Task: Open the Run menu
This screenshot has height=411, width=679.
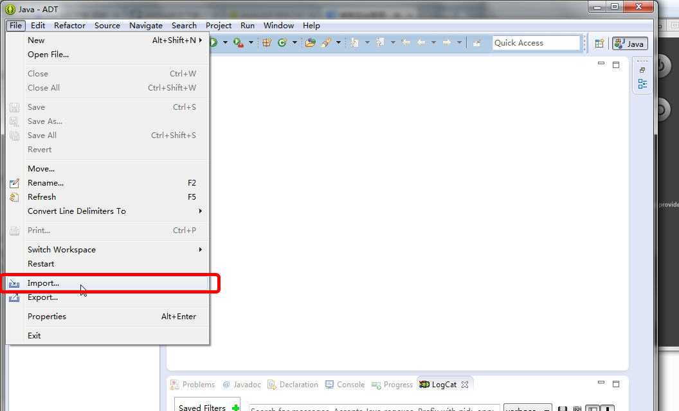Action: pyautogui.click(x=248, y=26)
